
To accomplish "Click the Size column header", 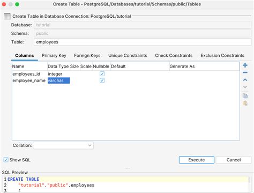I will tap(74, 66).
